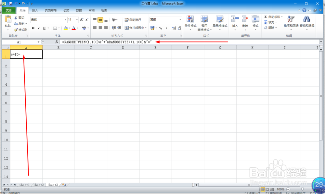Apply percent style
This screenshot has width=325, height=194.
[161, 28]
